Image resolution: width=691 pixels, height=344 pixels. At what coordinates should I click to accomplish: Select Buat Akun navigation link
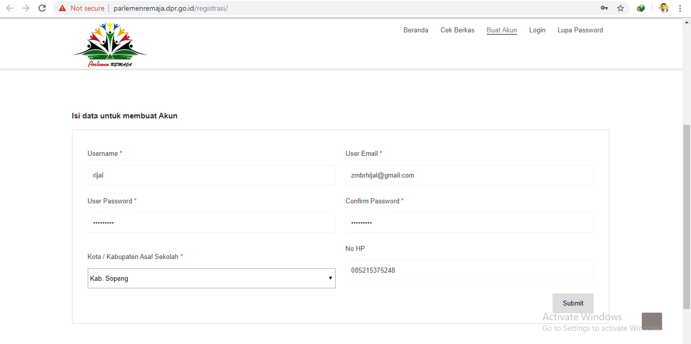(502, 30)
